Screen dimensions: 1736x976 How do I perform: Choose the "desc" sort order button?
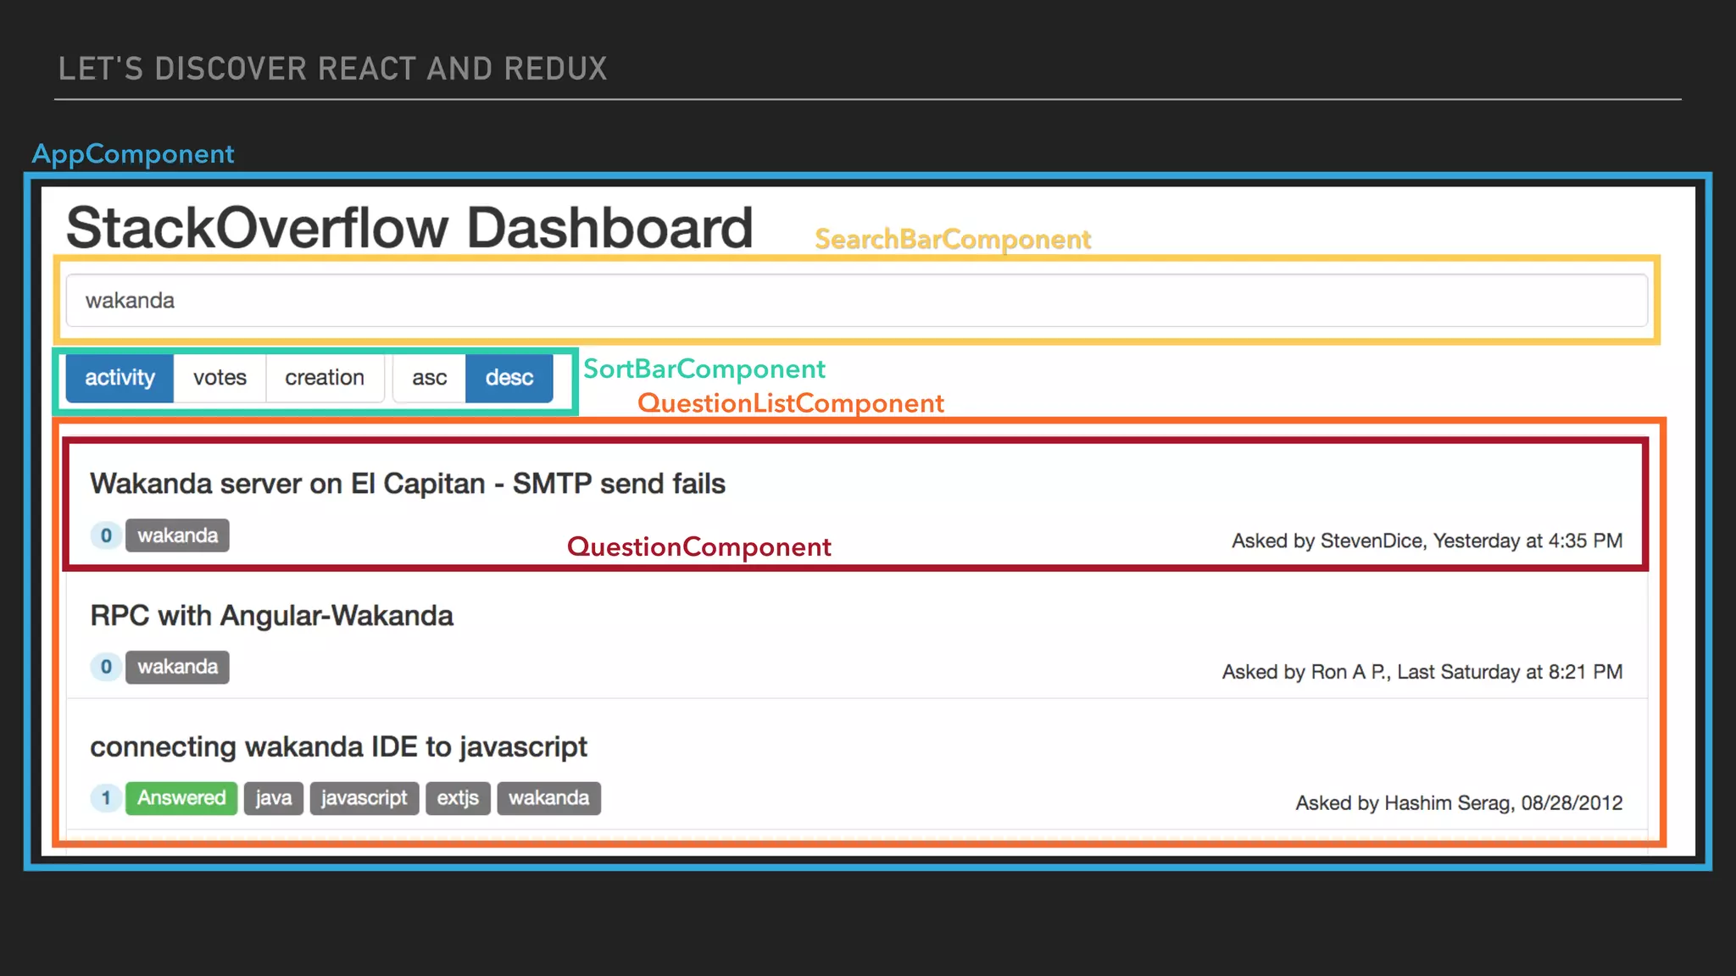click(509, 378)
